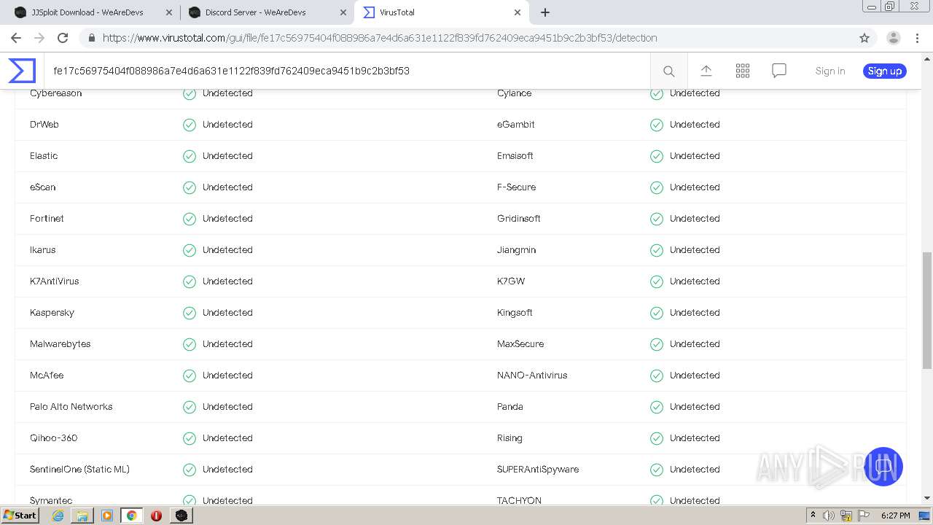
Task: Click the search magnifier icon
Action: [668, 71]
